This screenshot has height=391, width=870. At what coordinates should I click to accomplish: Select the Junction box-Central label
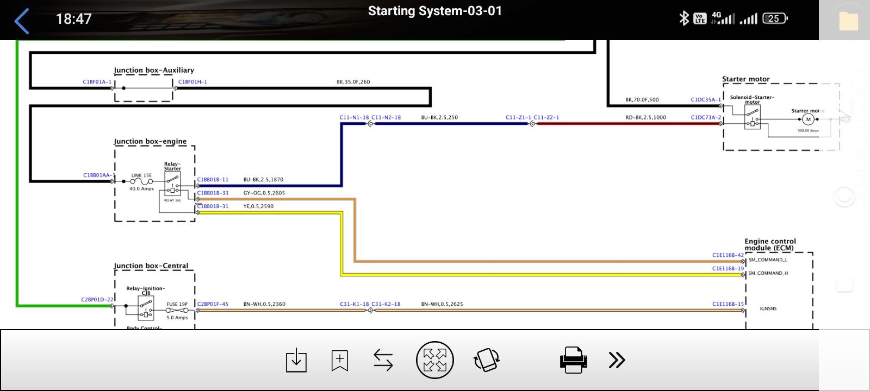(151, 266)
